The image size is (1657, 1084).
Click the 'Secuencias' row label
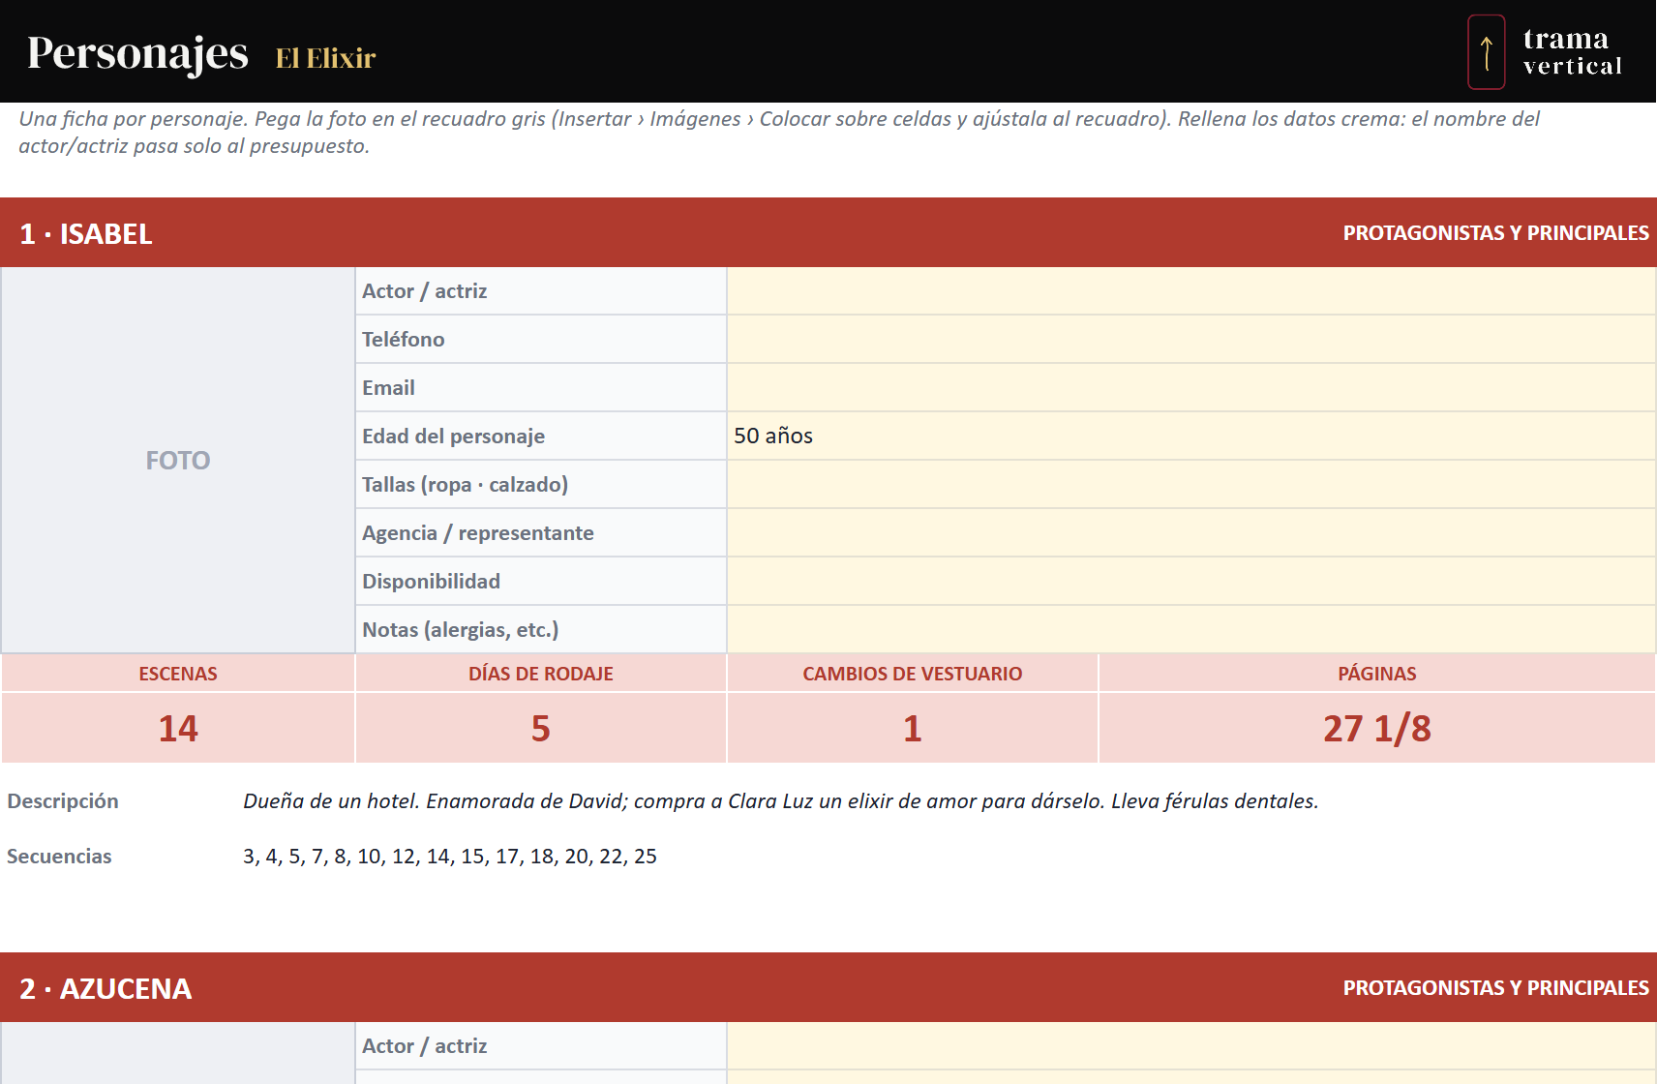[x=59, y=857]
